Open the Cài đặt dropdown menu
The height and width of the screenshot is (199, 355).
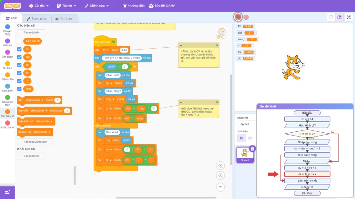(x=39, y=6)
